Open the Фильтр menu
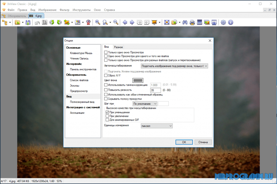The height and width of the screenshot is (184, 277). [64, 10]
